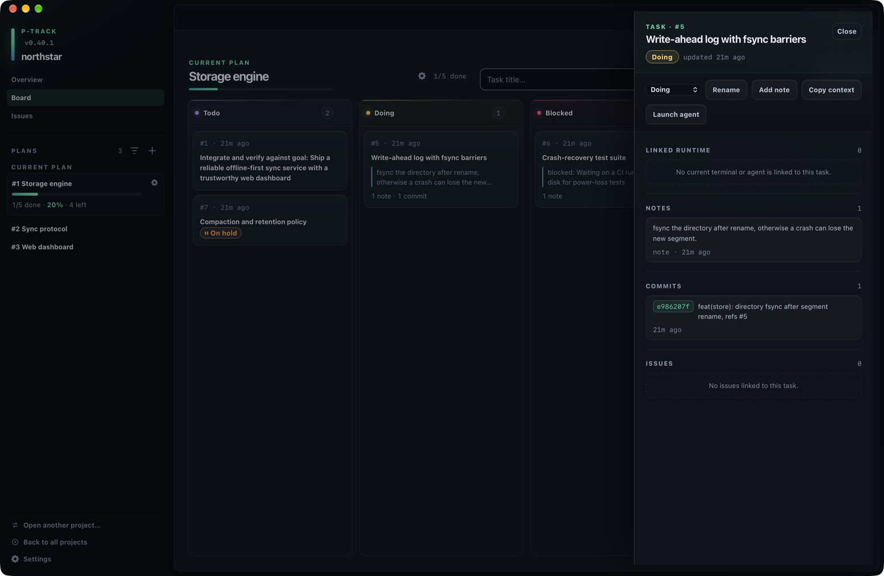Screen dimensions: 884x576
Task: Click the Add note button
Action: (x=774, y=90)
